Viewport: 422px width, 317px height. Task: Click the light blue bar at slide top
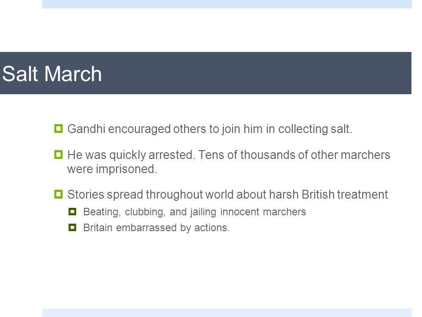coord(227,4)
